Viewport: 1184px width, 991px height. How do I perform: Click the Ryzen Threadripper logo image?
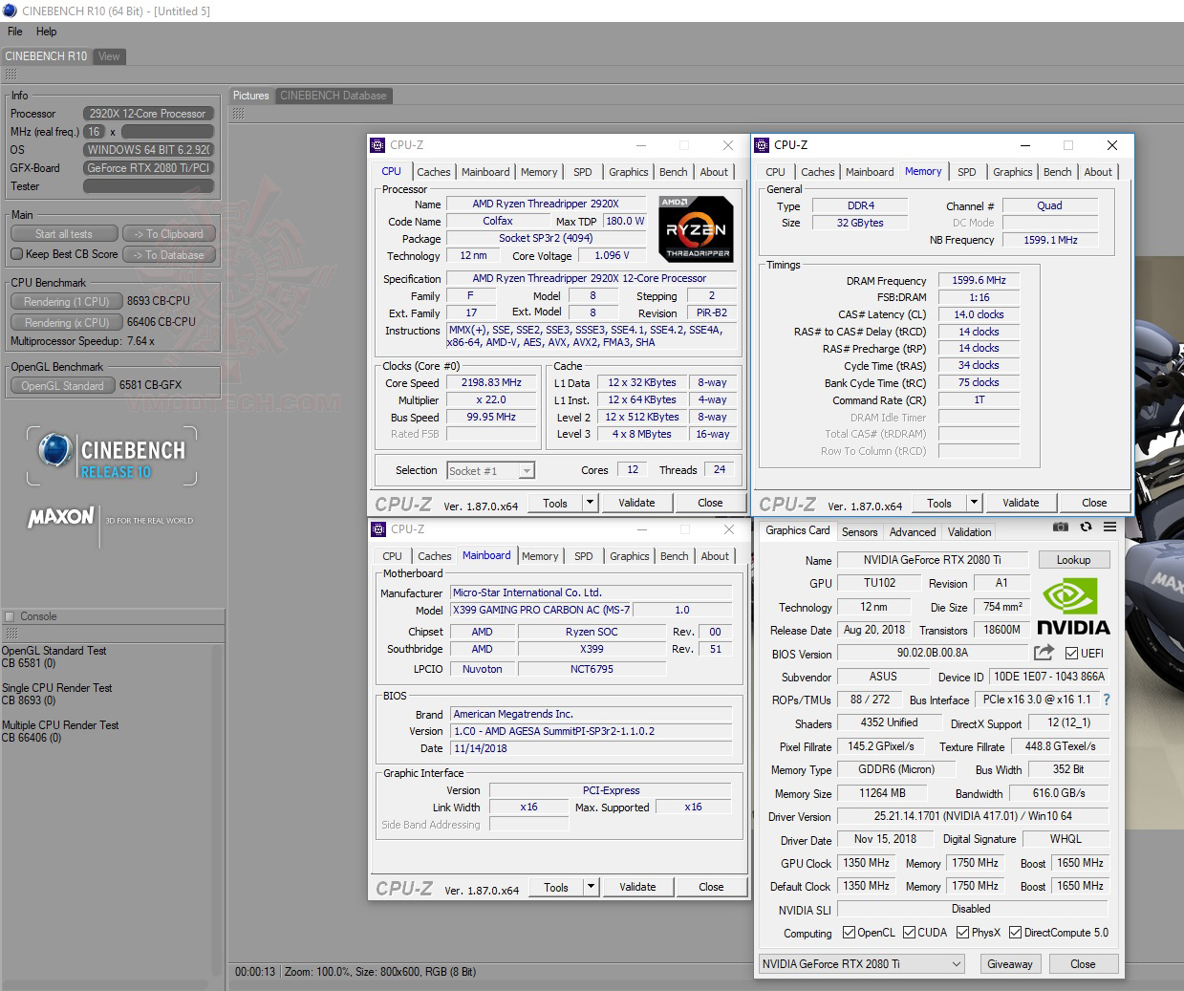(x=697, y=228)
